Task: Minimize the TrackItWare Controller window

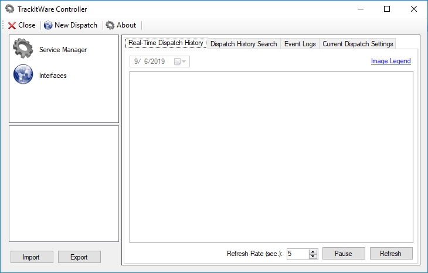Action: click(x=361, y=9)
